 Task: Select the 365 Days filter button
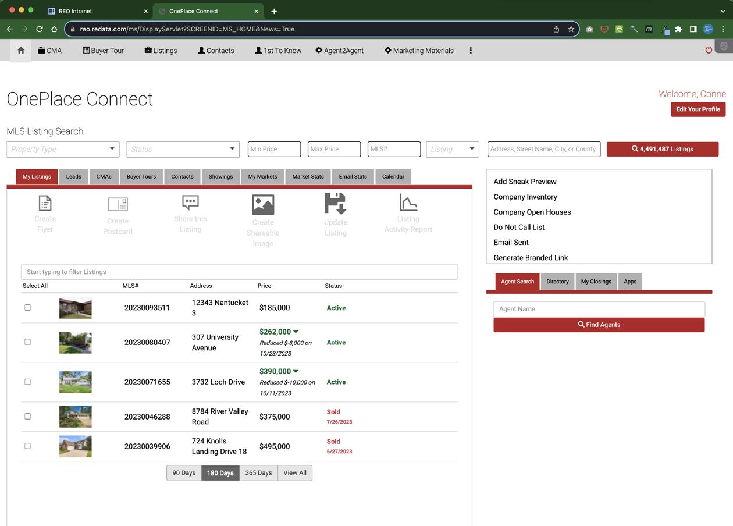[x=258, y=473]
